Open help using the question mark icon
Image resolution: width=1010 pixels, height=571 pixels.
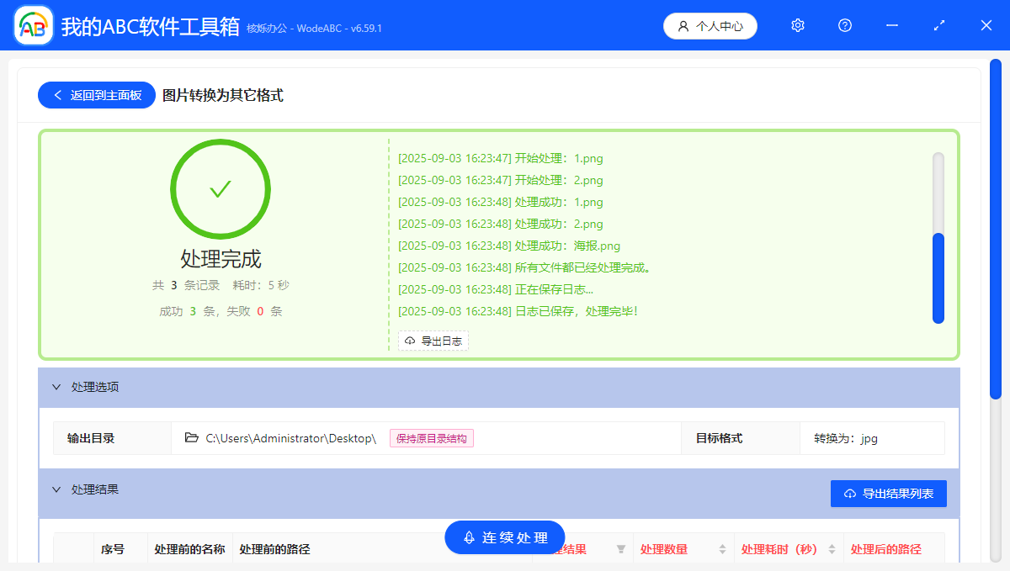point(844,25)
